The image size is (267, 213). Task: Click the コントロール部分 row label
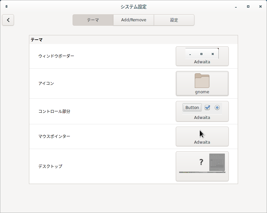click(54, 111)
